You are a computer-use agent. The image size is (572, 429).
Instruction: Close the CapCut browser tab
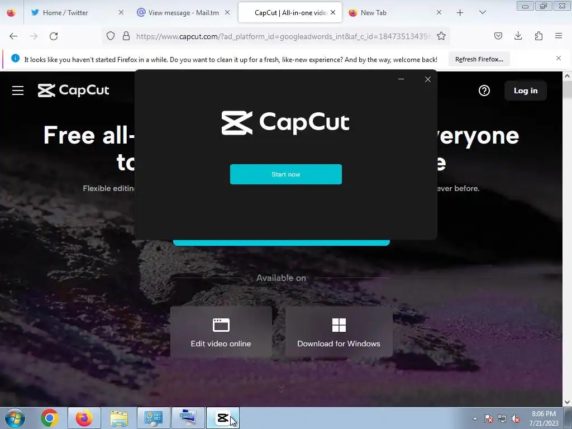(x=333, y=12)
